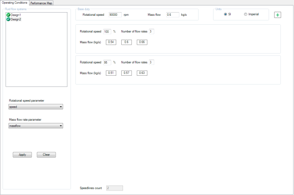Click the green check icon beside Design1
The height and width of the screenshot is (195, 294).
pyautogui.click(x=8, y=15)
